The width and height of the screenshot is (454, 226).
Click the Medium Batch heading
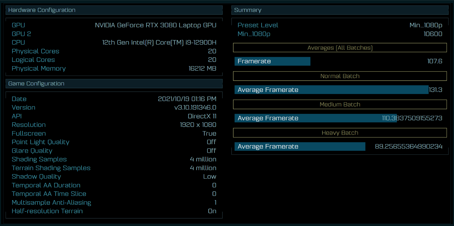(340, 104)
